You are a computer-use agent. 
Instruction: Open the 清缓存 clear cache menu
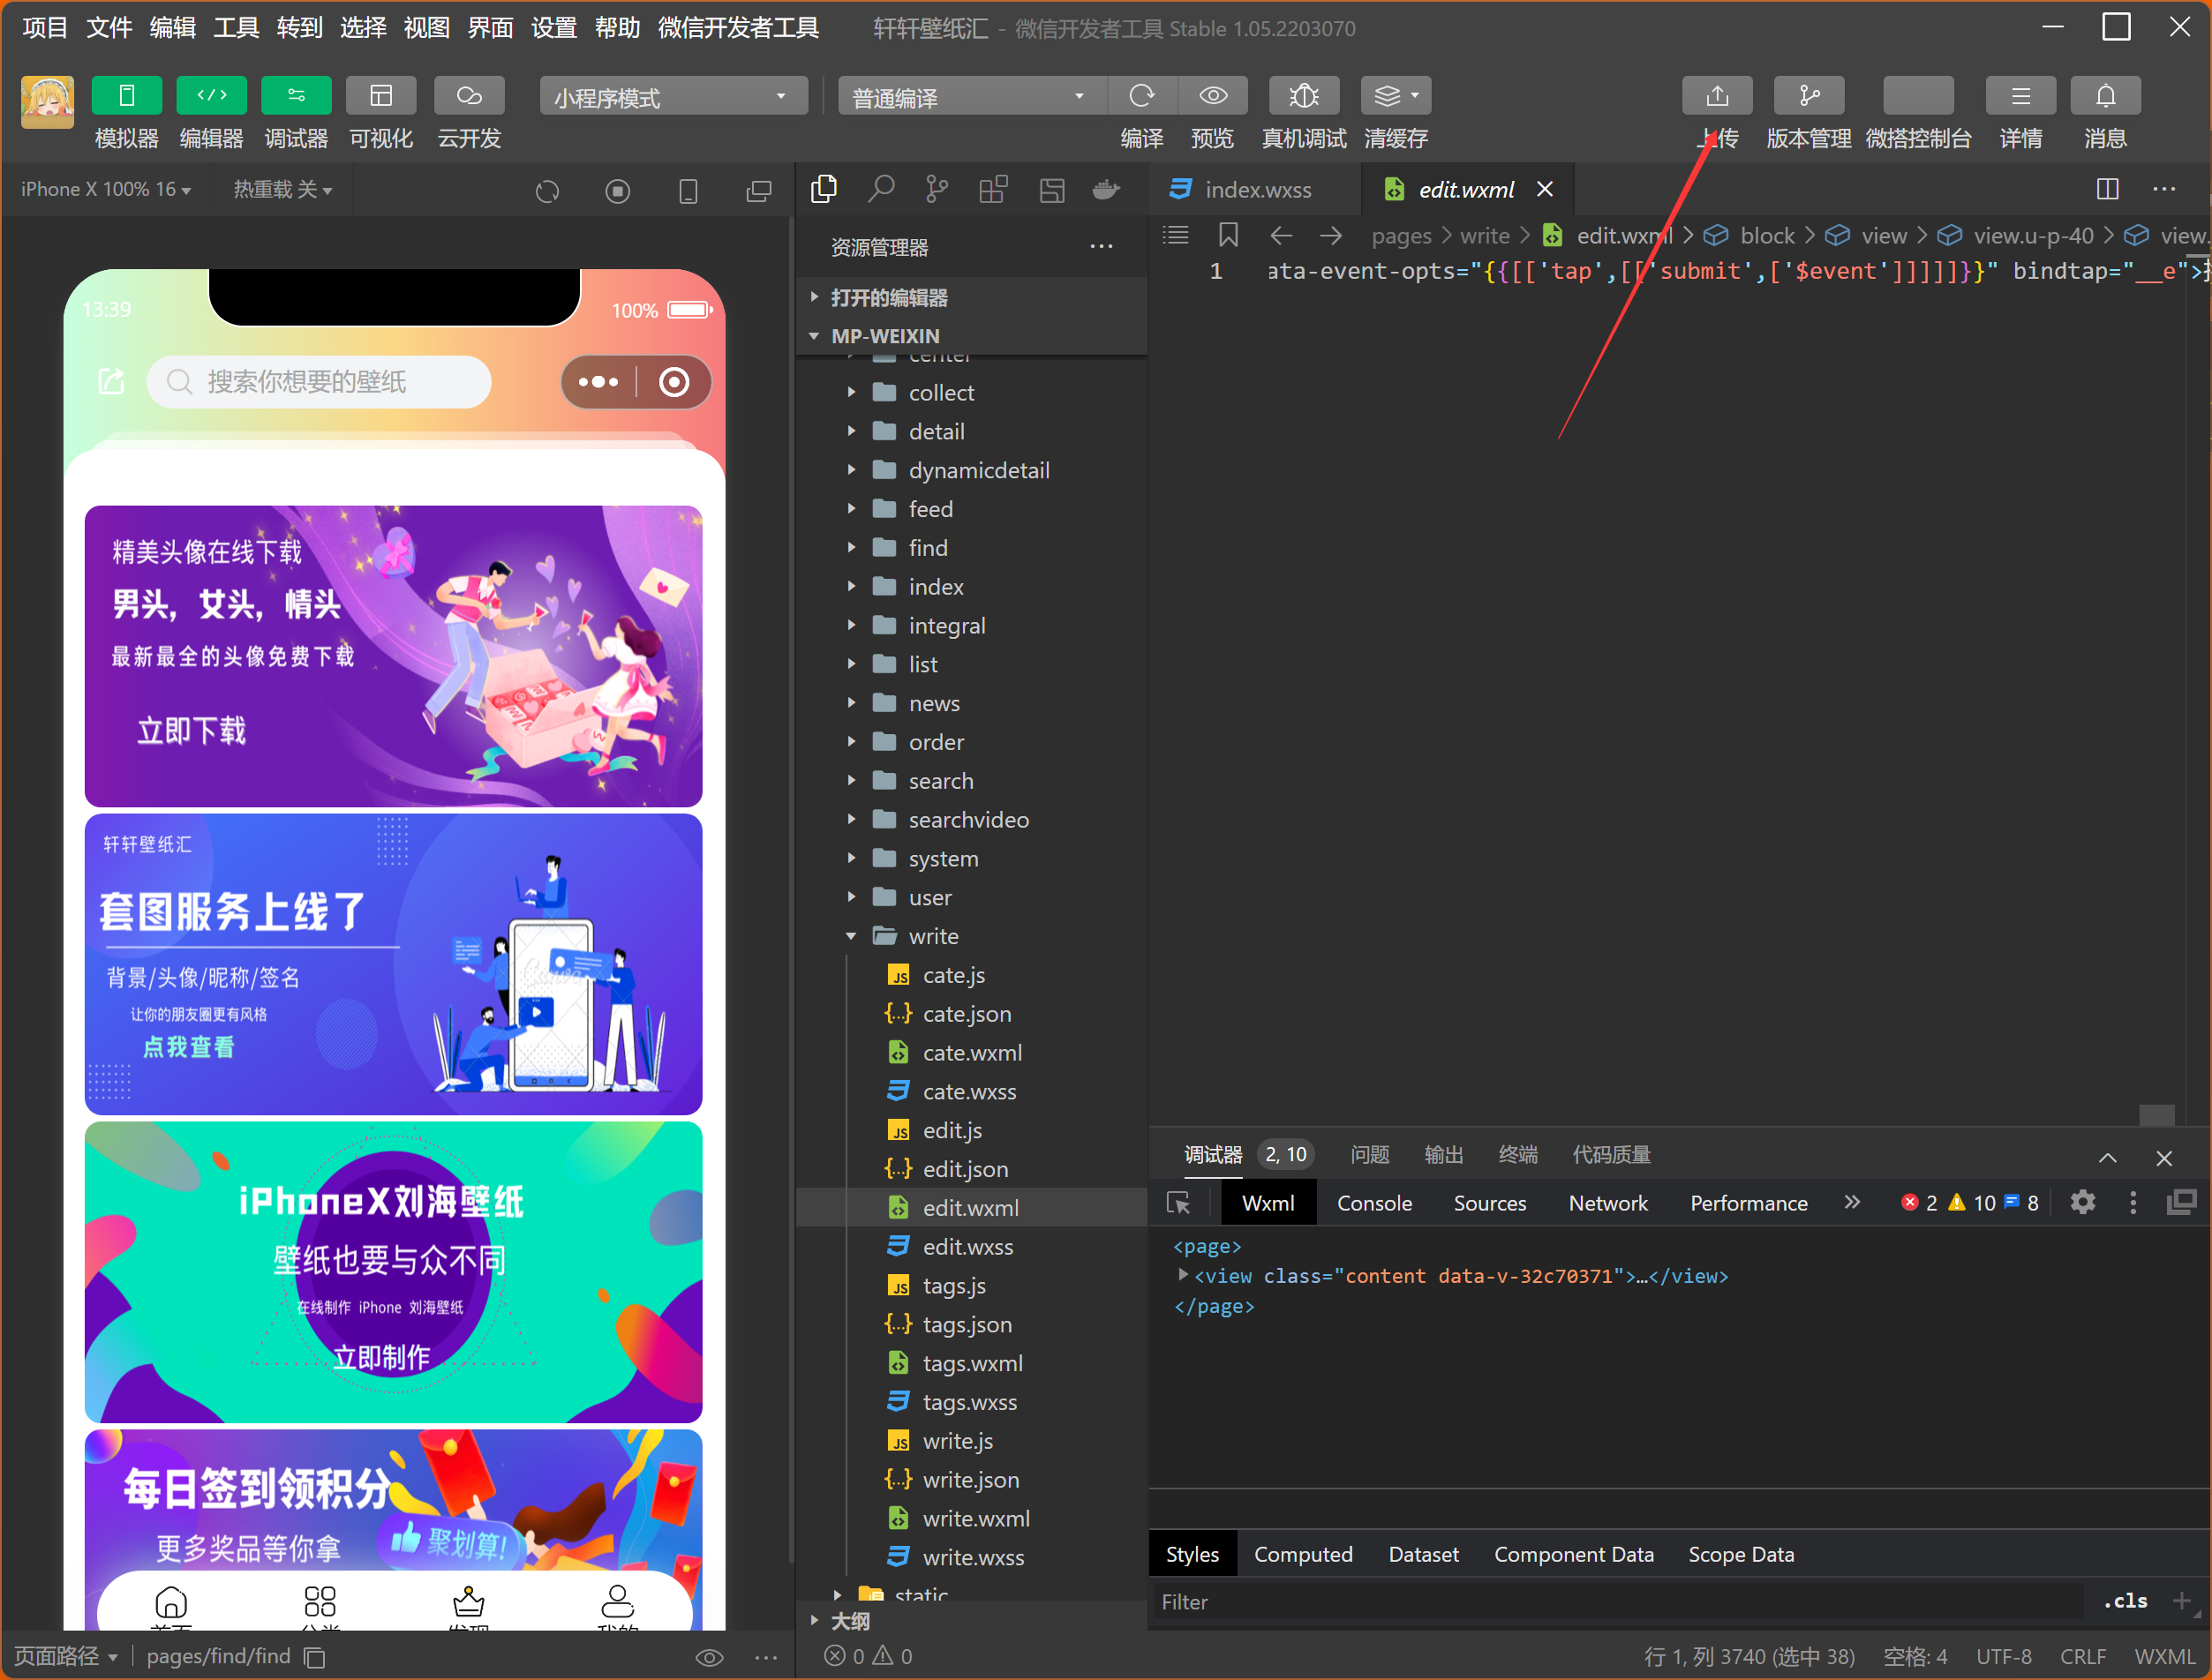(1396, 96)
